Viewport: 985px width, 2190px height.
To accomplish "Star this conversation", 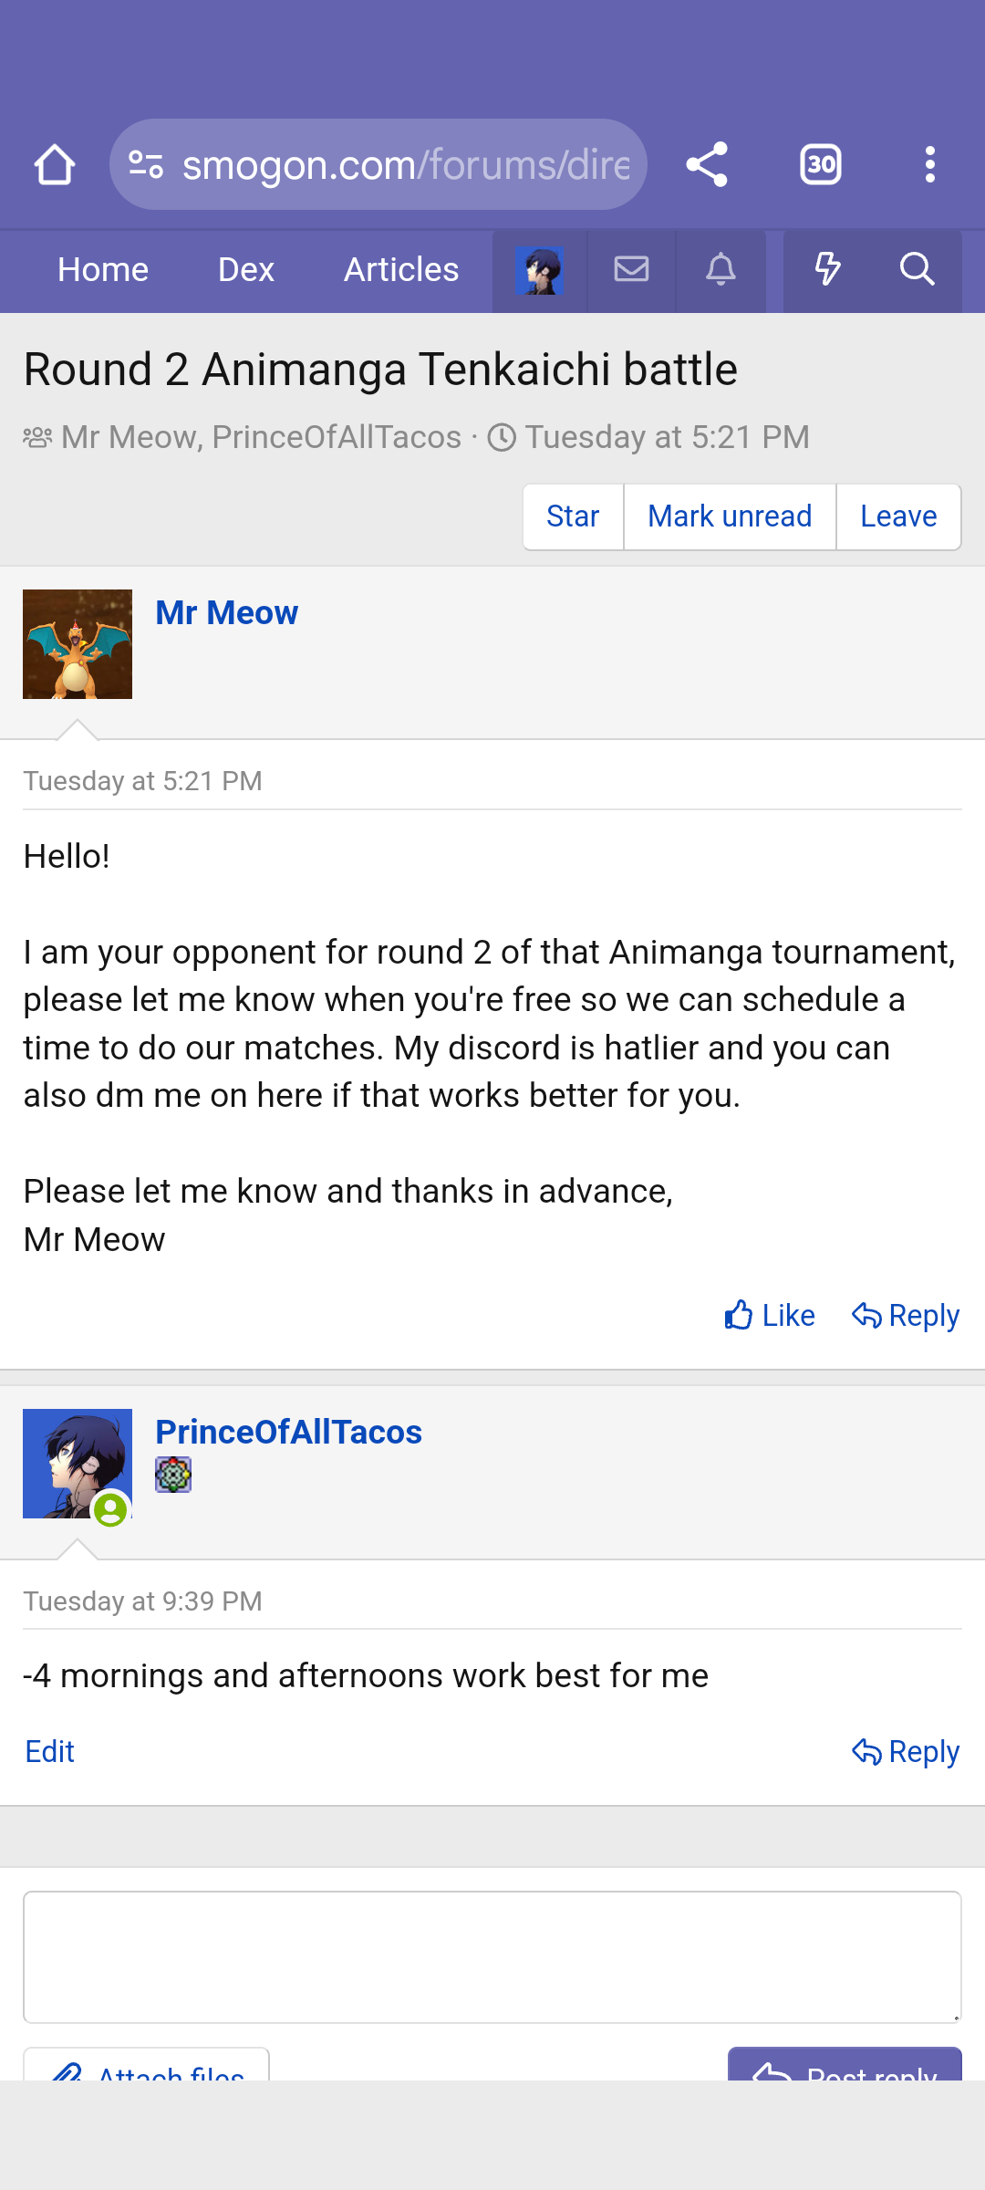I will click(573, 516).
